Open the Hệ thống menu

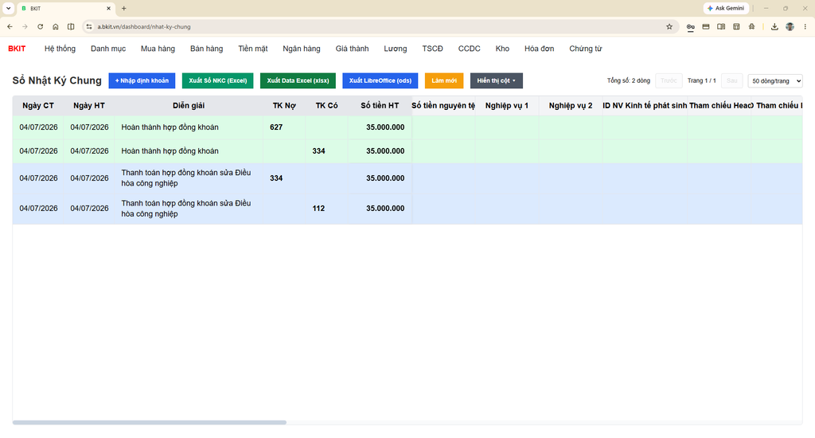pyautogui.click(x=60, y=49)
